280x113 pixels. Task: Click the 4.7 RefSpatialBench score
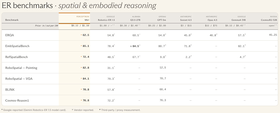[242, 57]
